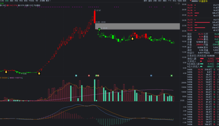Expand the 更多 periods menu
219x126 pixels.
[x=48, y=1]
